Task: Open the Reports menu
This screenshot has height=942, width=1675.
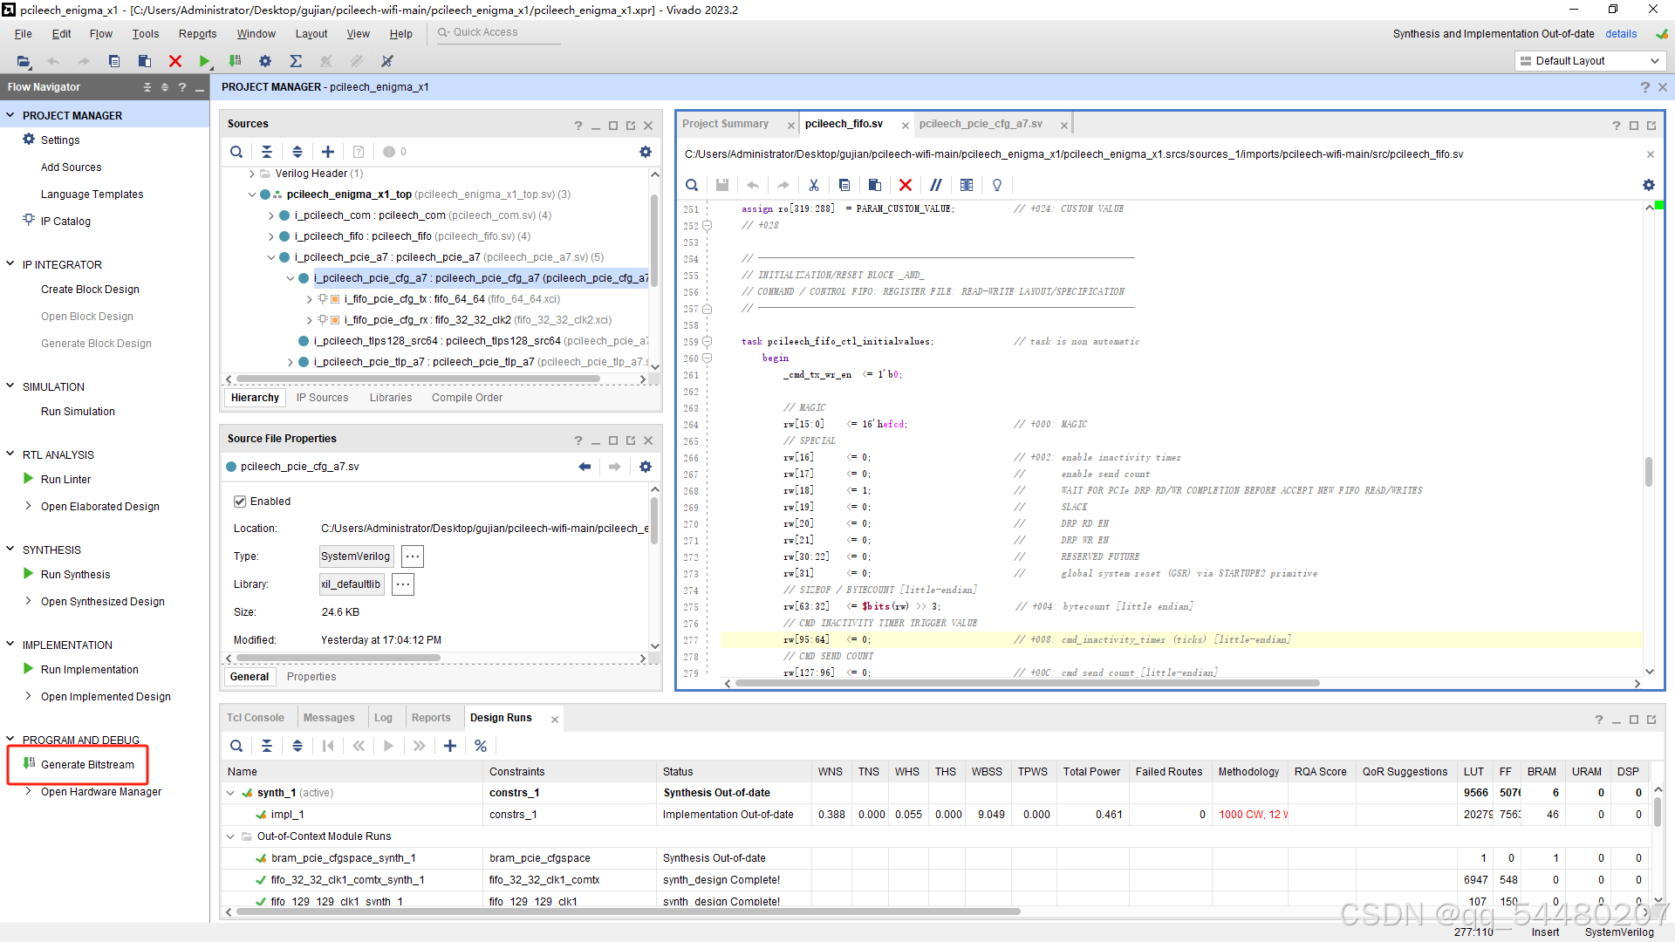Action: (x=197, y=33)
